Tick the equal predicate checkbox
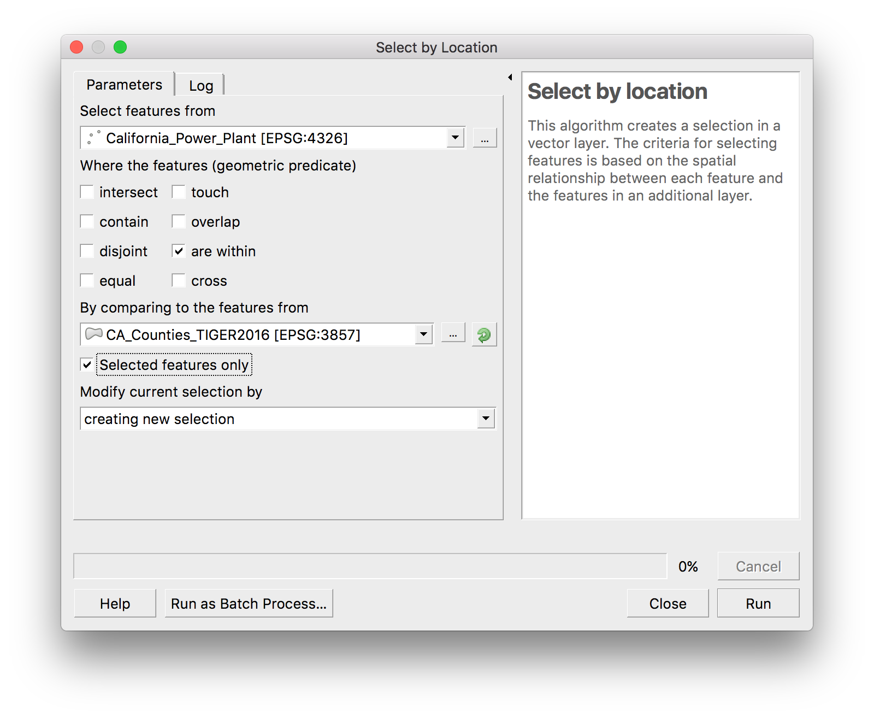 87,280
